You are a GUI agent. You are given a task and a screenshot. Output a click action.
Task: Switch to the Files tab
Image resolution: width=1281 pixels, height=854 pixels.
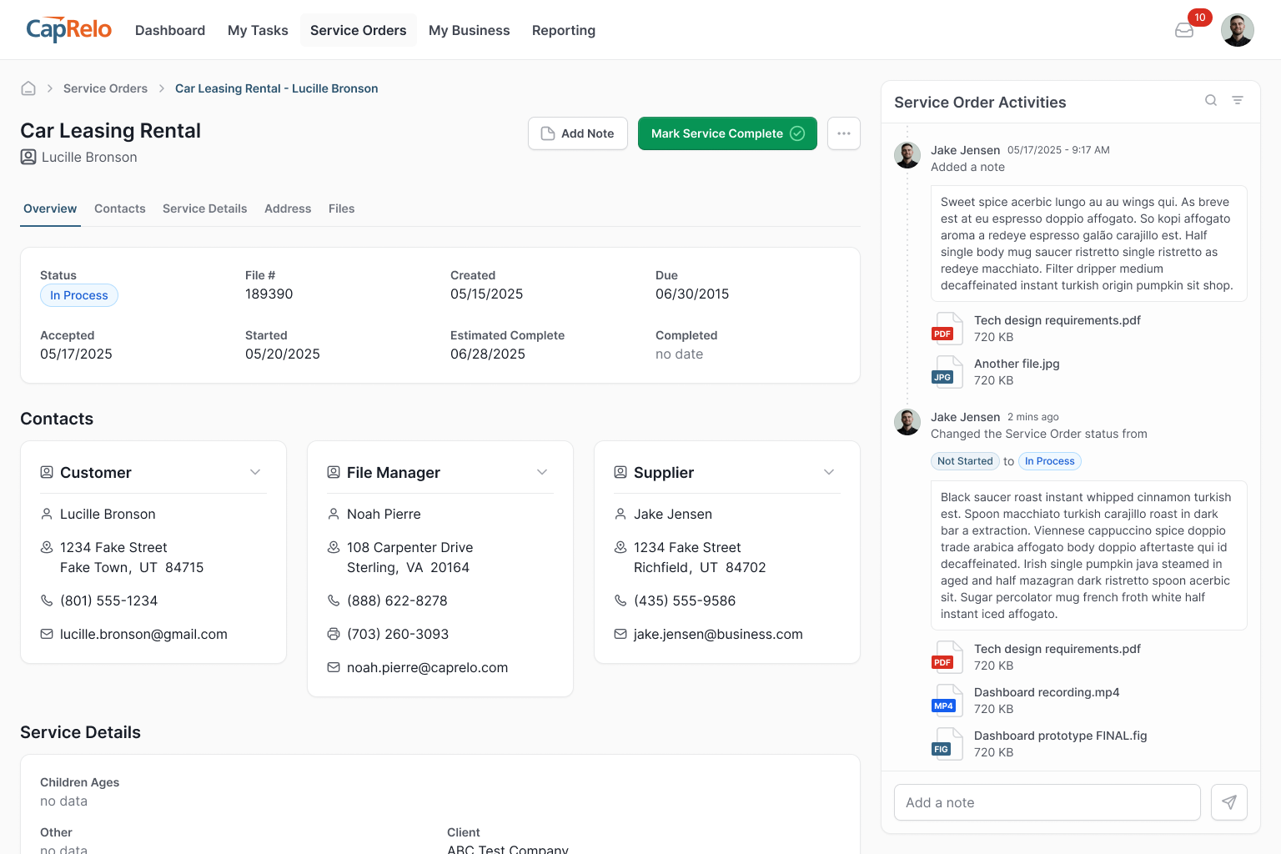coord(341,209)
